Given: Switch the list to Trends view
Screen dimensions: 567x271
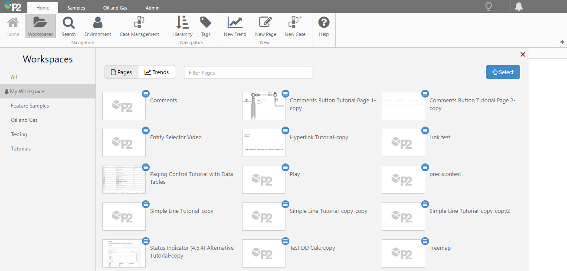Looking at the screenshot, I should (157, 72).
